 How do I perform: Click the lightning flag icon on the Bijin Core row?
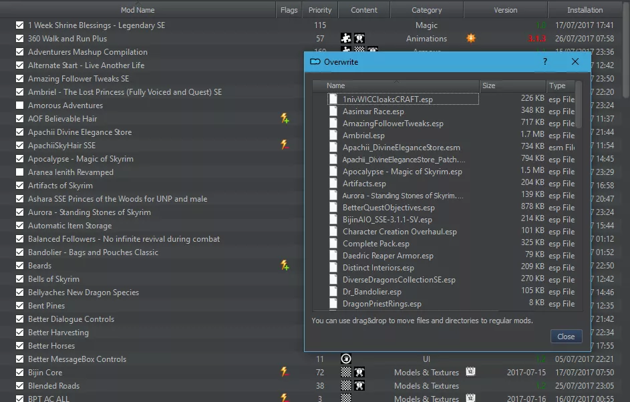(x=285, y=372)
